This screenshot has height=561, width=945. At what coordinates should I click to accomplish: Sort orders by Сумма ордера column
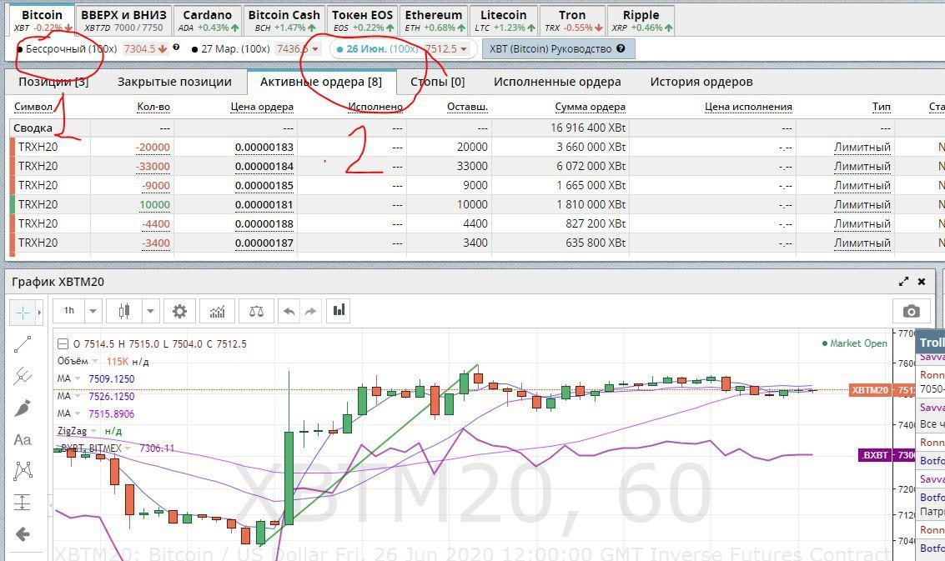click(590, 107)
